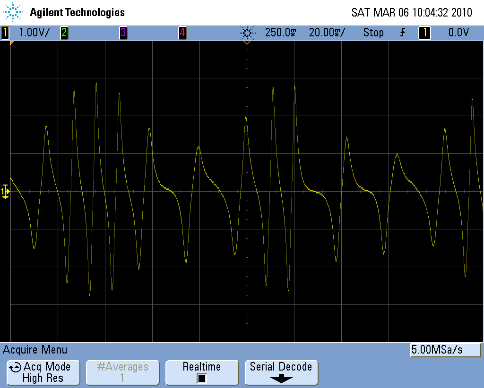Click the #Averages softkey

tap(122, 372)
